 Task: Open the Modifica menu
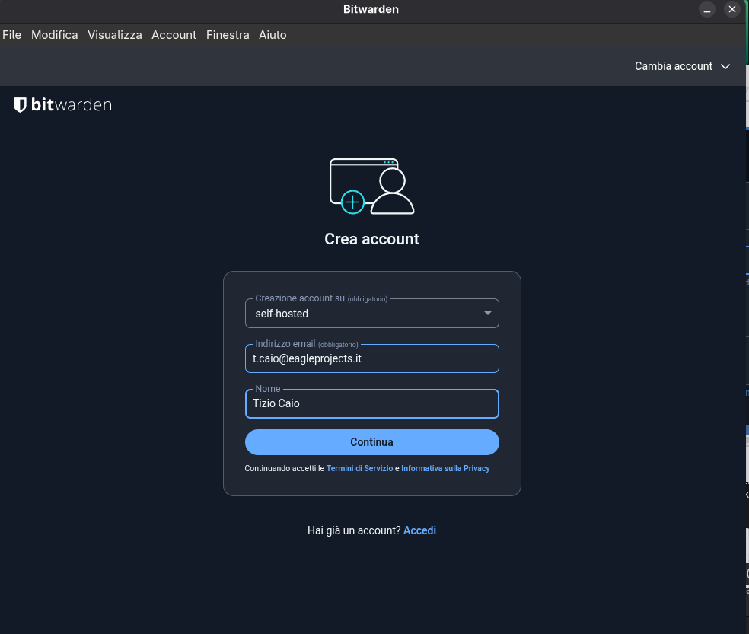pyautogui.click(x=54, y=35)
